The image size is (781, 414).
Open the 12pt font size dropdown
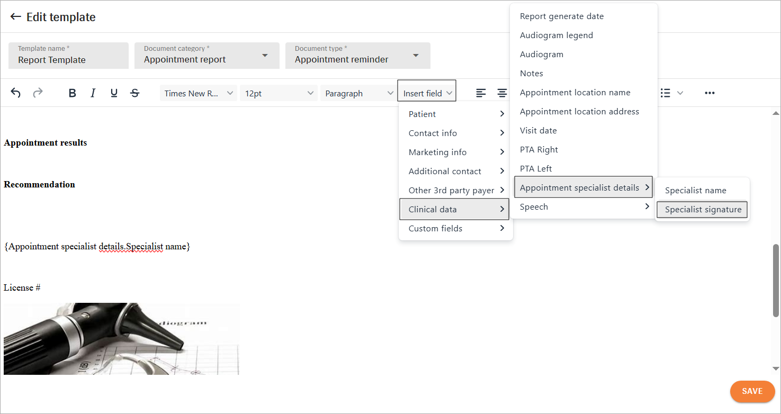point(279,93)
